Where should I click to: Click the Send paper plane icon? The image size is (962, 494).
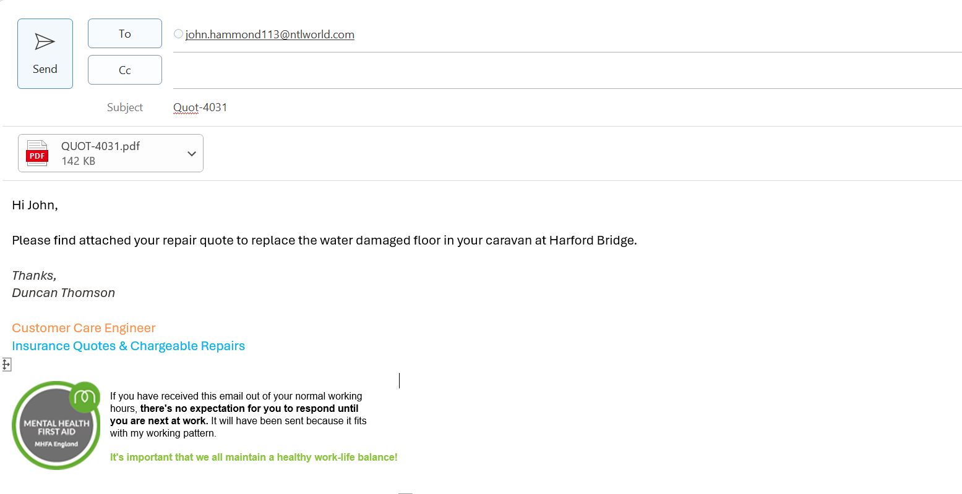(45, 42)
